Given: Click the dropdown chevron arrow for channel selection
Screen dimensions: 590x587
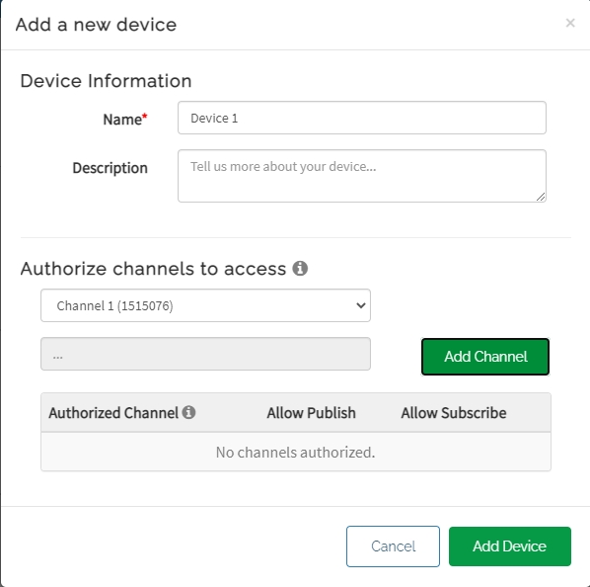Looking at the screenshot, I should tap(360, 305).
